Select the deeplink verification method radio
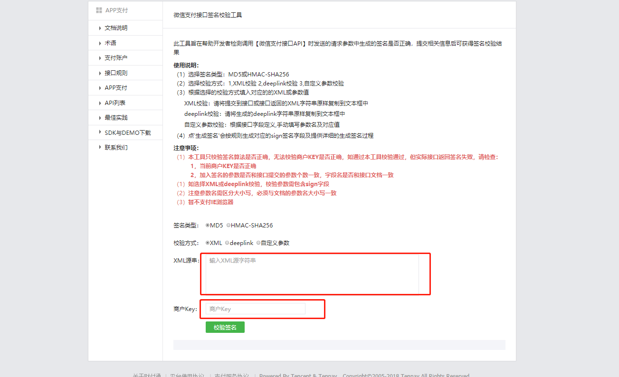Screen dimensions: 619x377 227,243
